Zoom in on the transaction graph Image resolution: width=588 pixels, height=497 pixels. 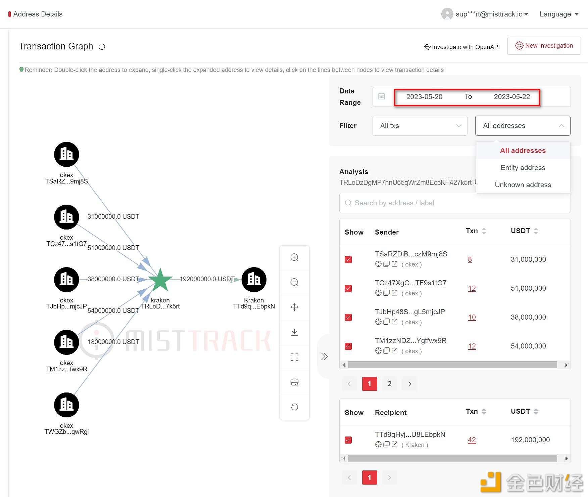click(294, 257)
